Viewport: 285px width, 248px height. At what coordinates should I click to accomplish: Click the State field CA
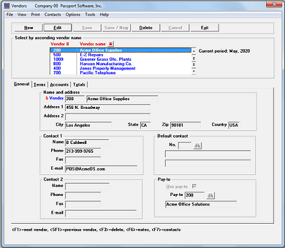[145, 125]
